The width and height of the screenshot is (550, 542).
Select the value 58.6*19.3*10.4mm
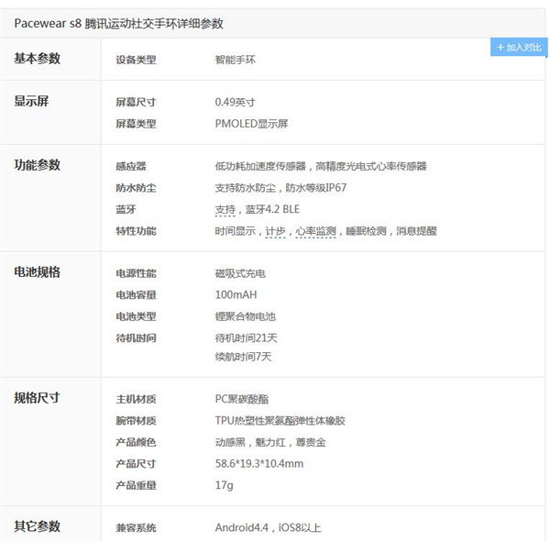pos(259,464)
